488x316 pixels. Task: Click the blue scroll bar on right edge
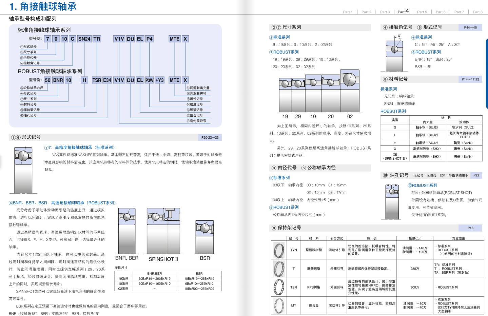[487, 74]
